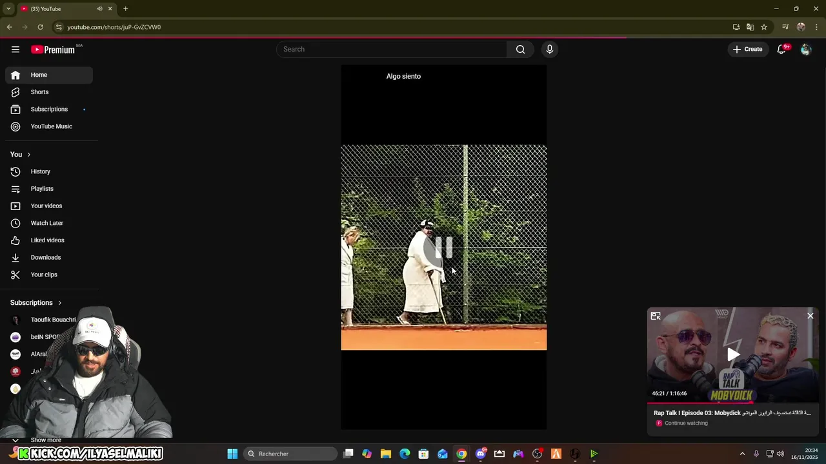The image size is (826, 464).
Task: Open Your clips
Action: [x=49, y=275]
